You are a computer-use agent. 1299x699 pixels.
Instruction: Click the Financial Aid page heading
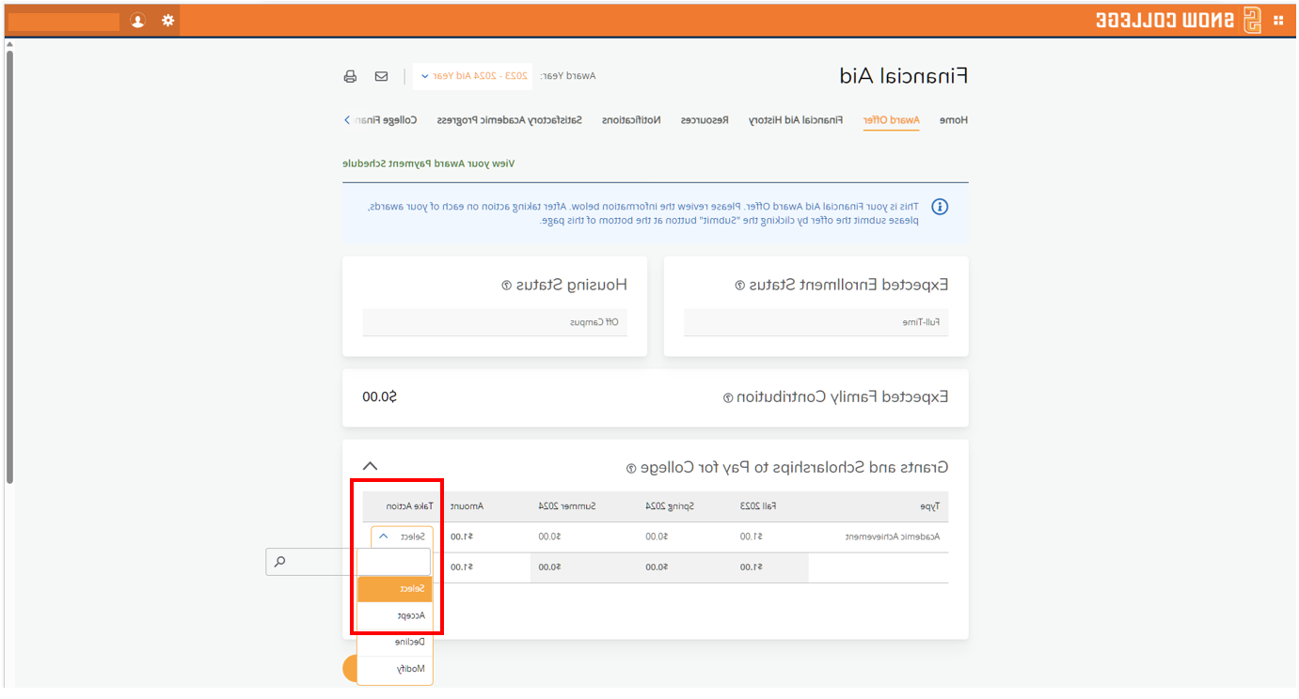[903, 76]
